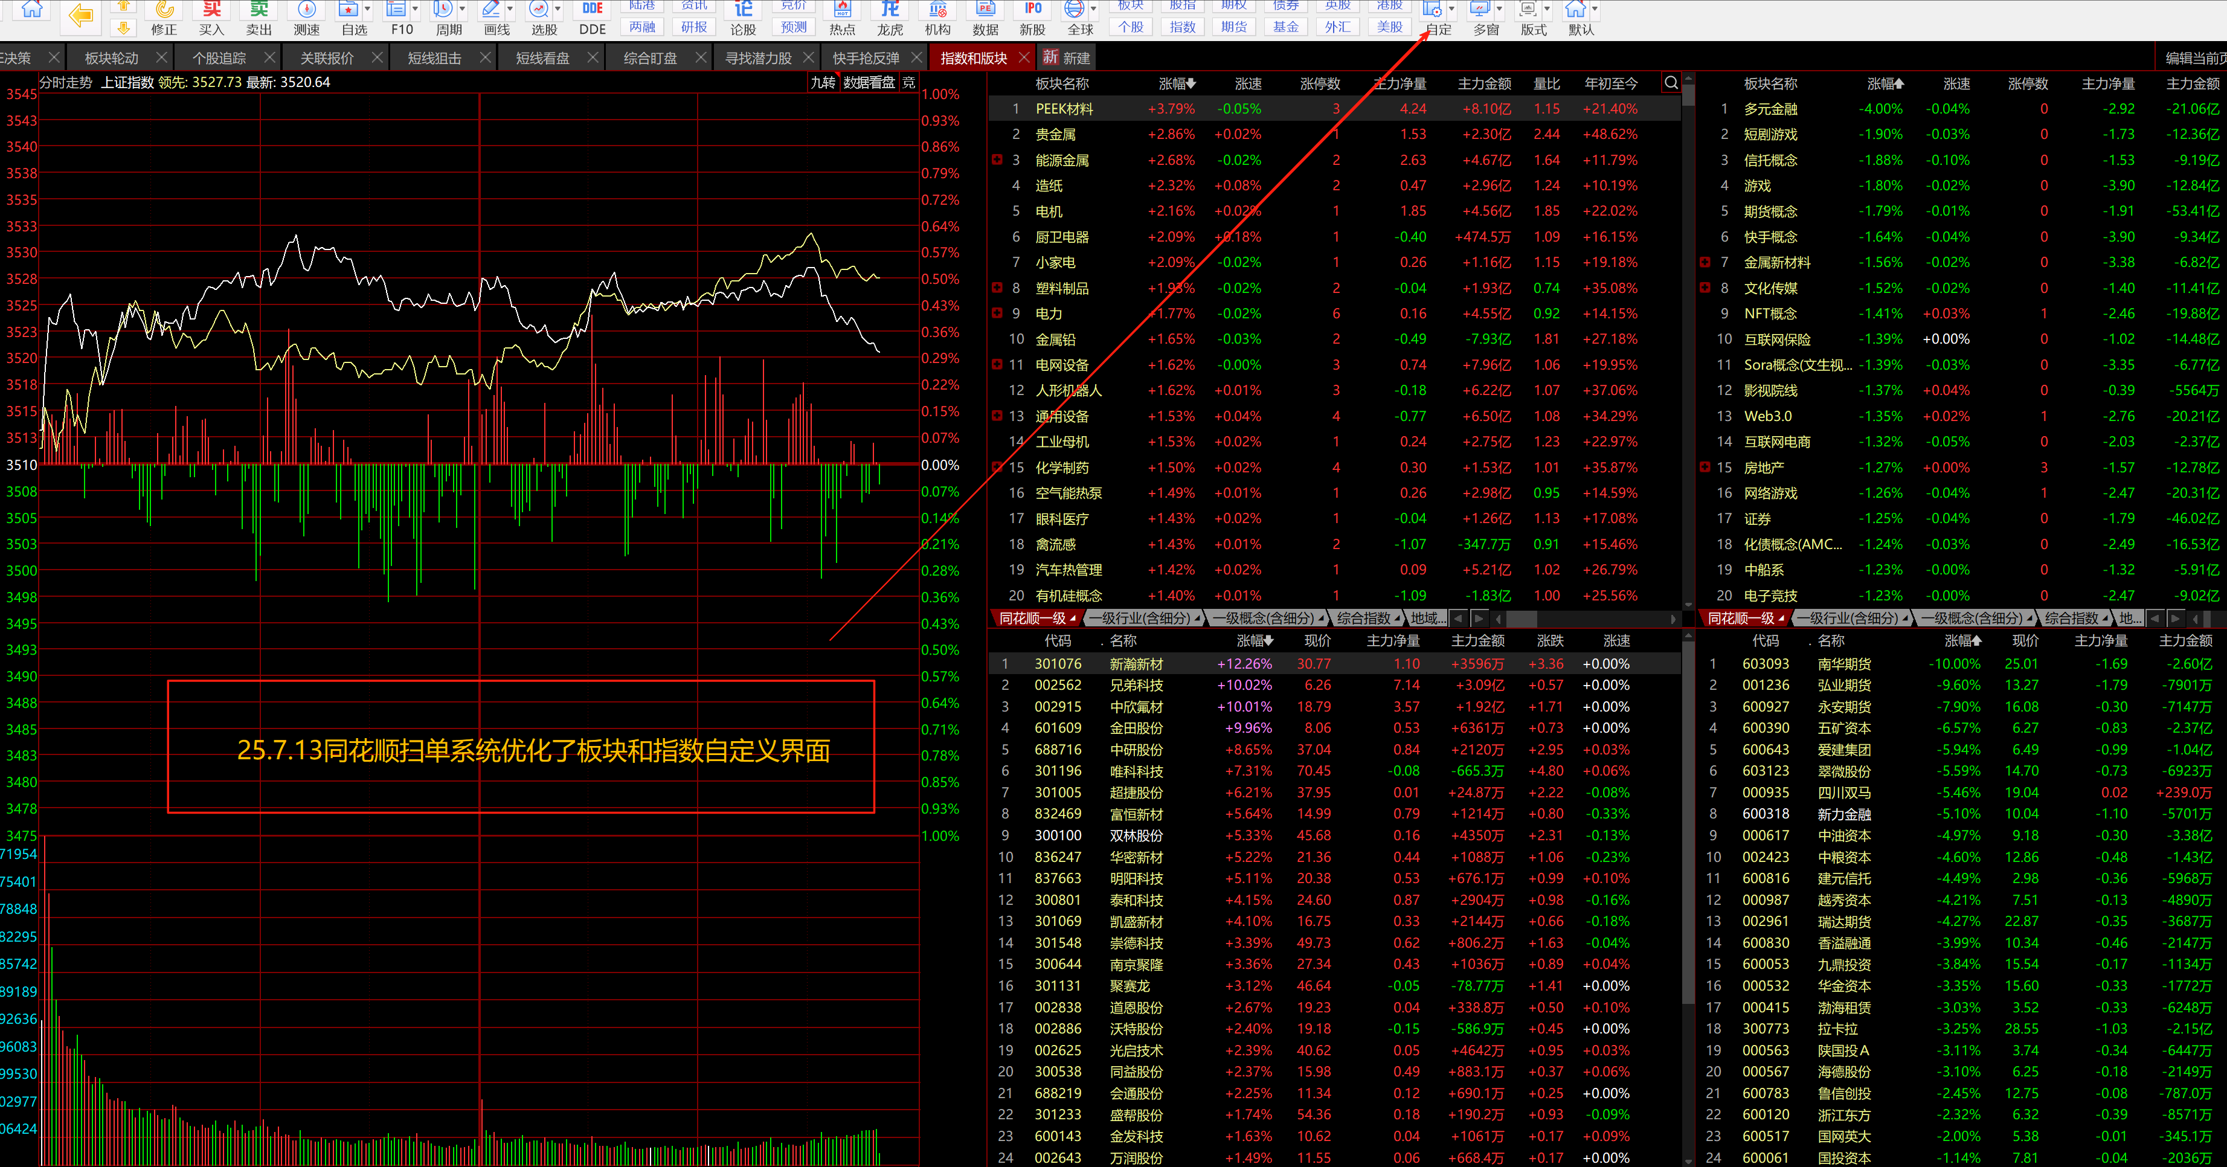Select 一级行业(含细分) tab in left sector panel

(1143, 618)
